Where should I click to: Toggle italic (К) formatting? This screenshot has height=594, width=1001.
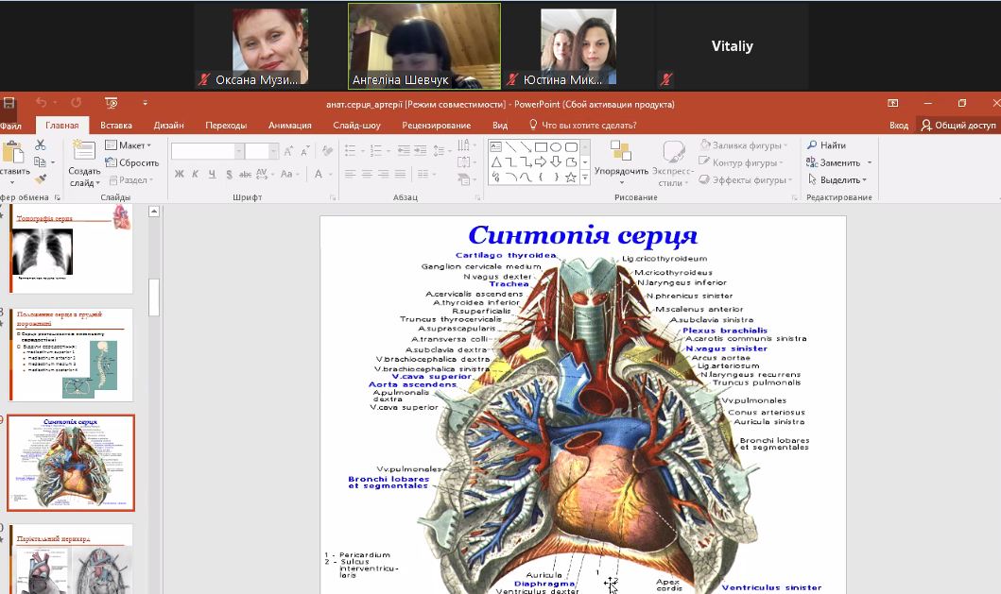(195, 174)
